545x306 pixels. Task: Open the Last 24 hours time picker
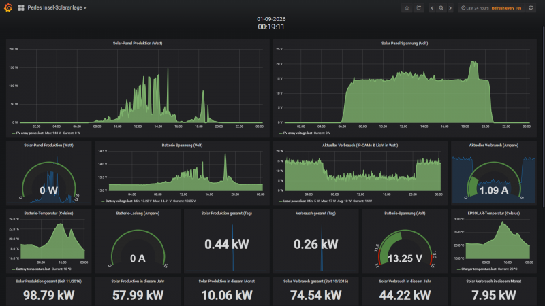pos(475,8)
